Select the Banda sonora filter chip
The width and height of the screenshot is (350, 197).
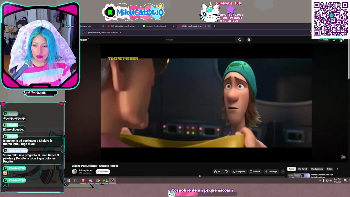(317, 169)
